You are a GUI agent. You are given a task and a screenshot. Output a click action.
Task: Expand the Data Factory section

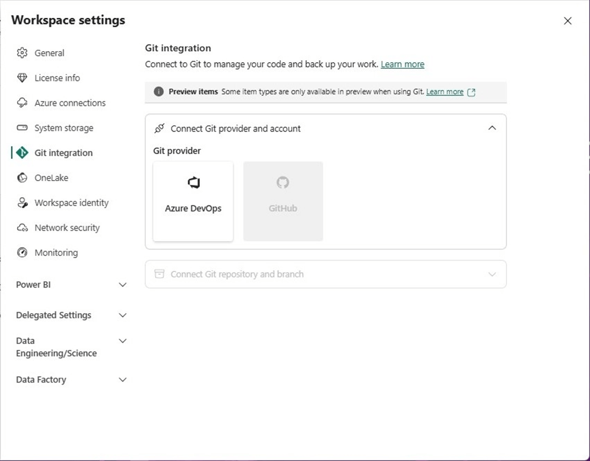pyautogui.click(x=123, y=380)
